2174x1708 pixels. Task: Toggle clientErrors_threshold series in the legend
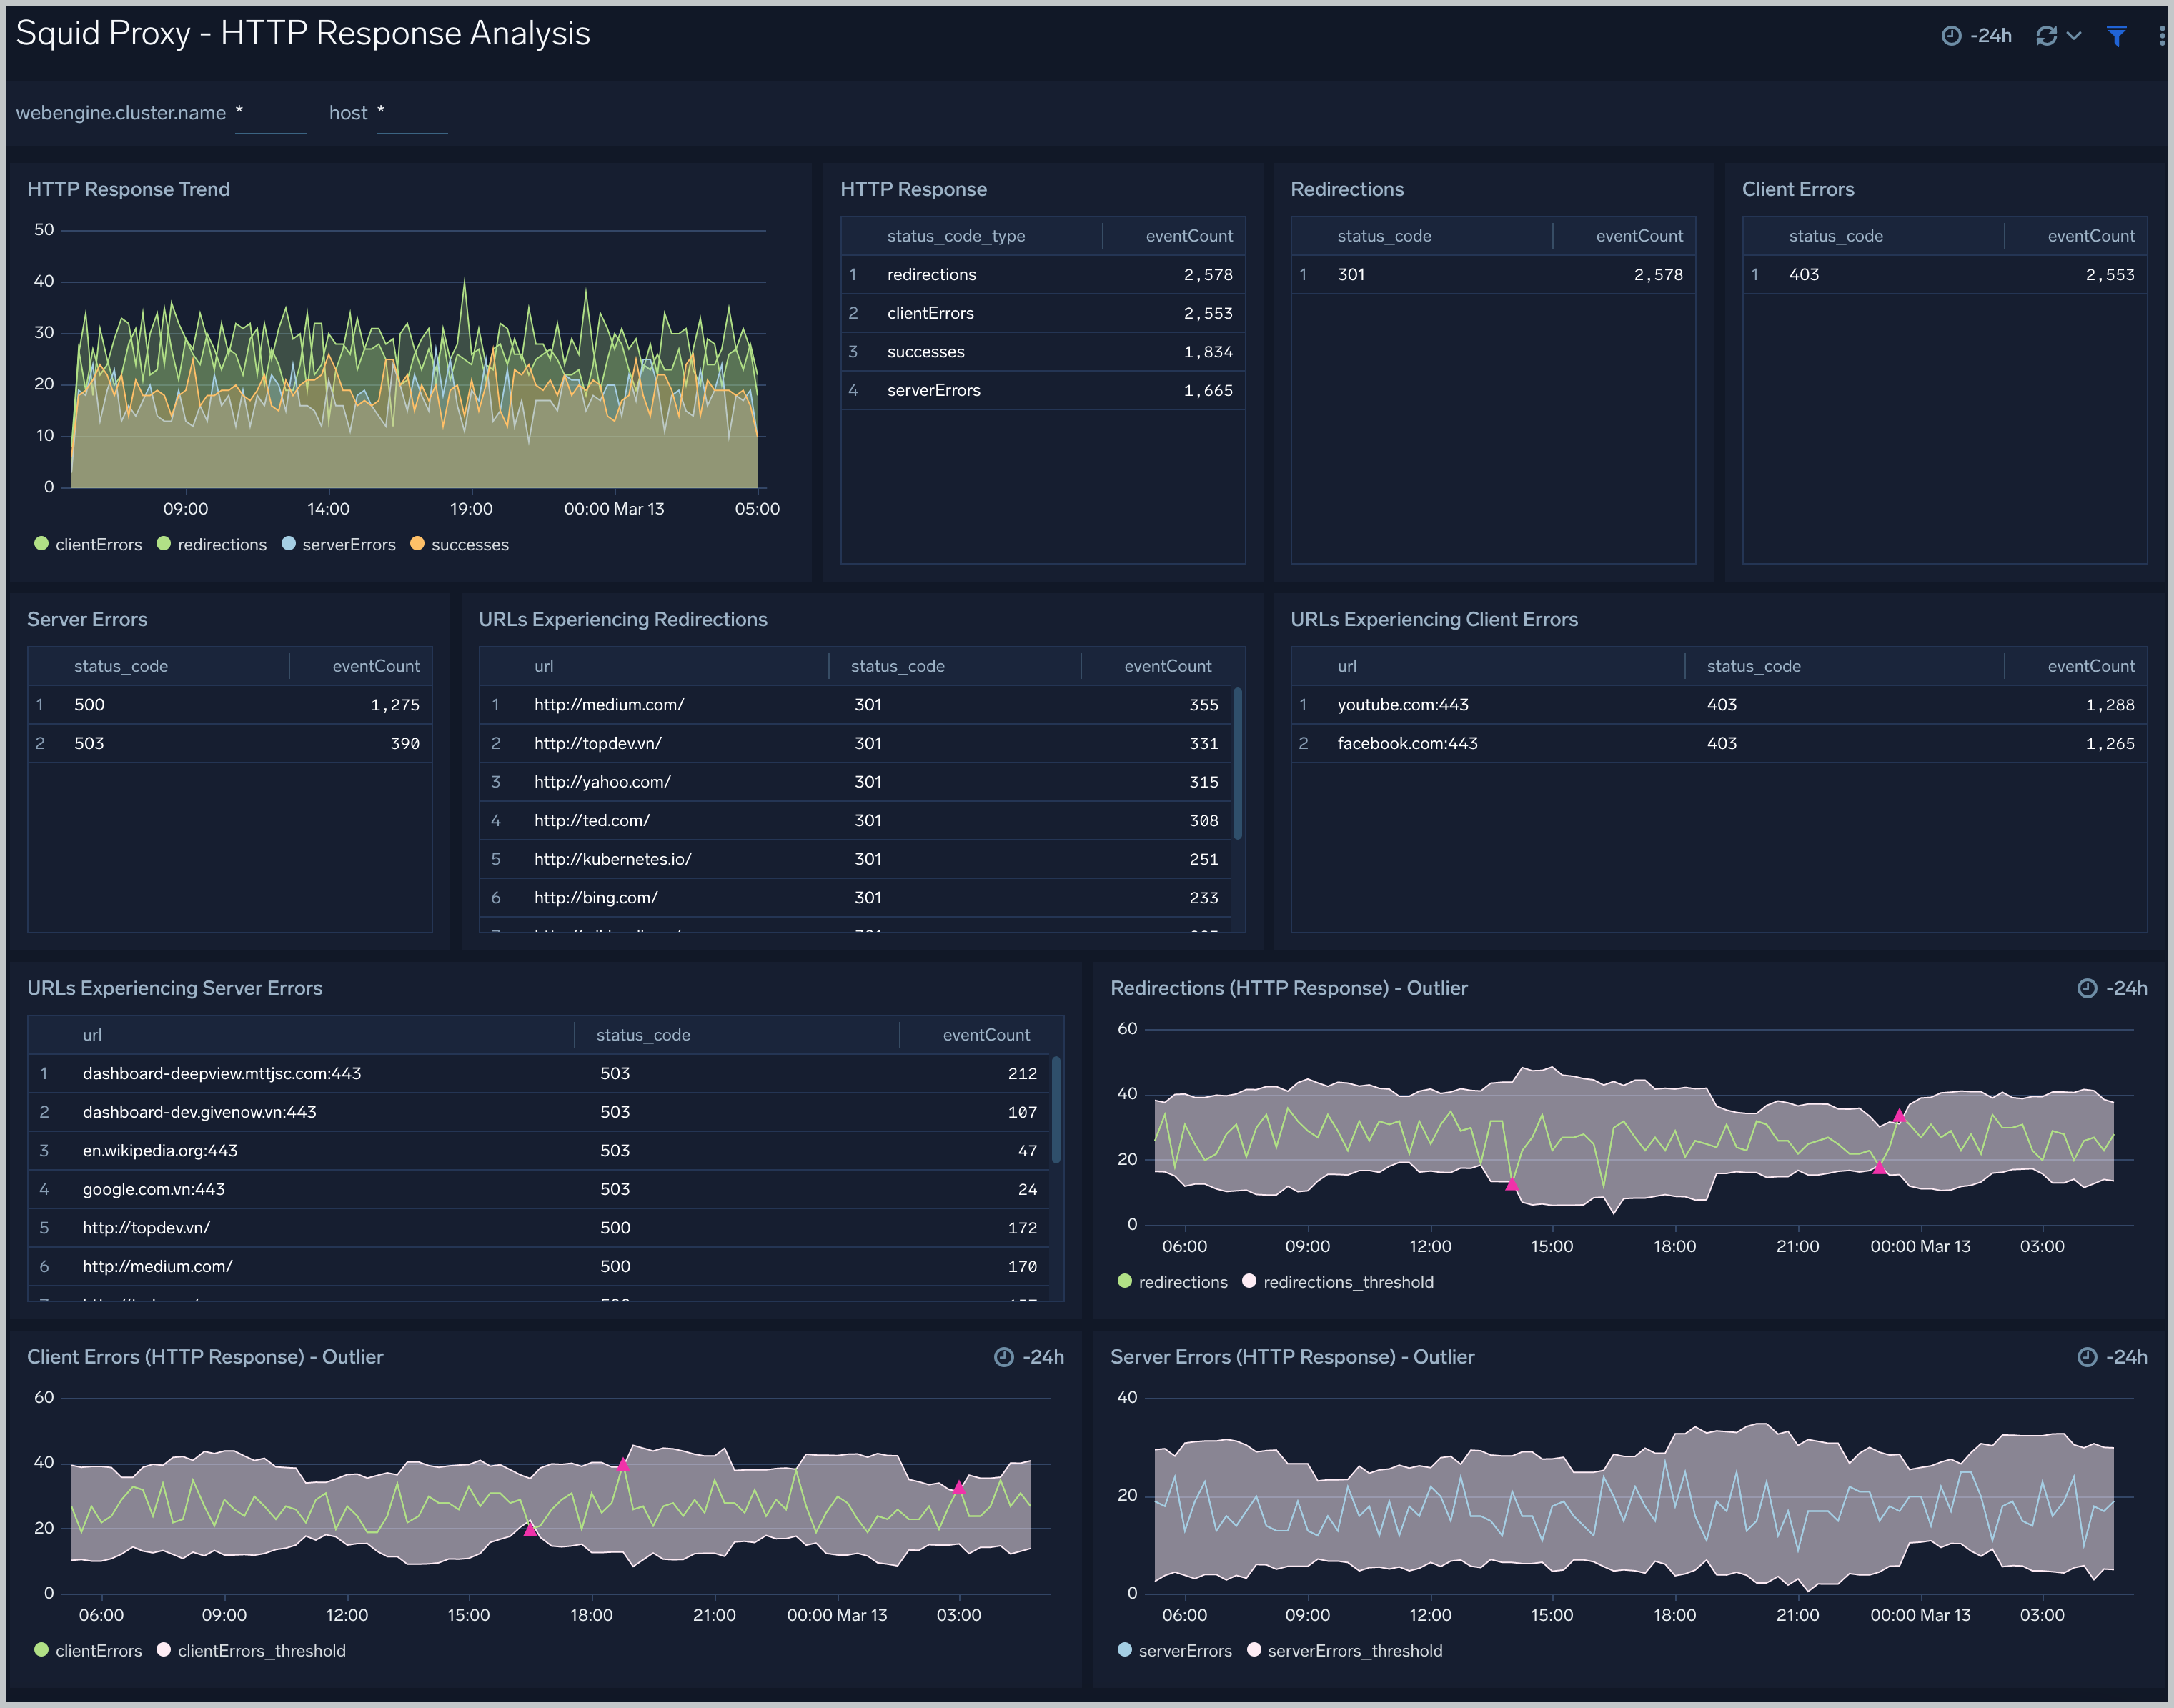pos(251,1652)
